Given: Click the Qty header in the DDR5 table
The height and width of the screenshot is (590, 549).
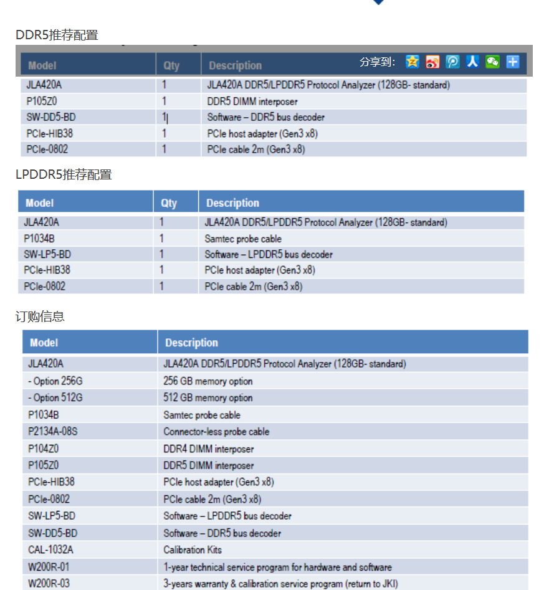Looking at the screenshot, I should tap(171, 65).
